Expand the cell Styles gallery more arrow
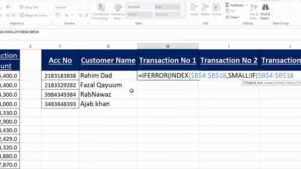Screen dimensions: 301x169 click(x=184, y=16)
